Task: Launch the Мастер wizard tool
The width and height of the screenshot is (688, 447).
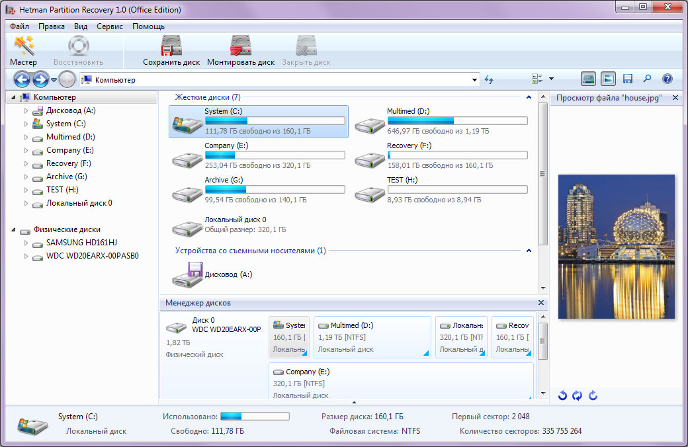Action: pos(23,51)
